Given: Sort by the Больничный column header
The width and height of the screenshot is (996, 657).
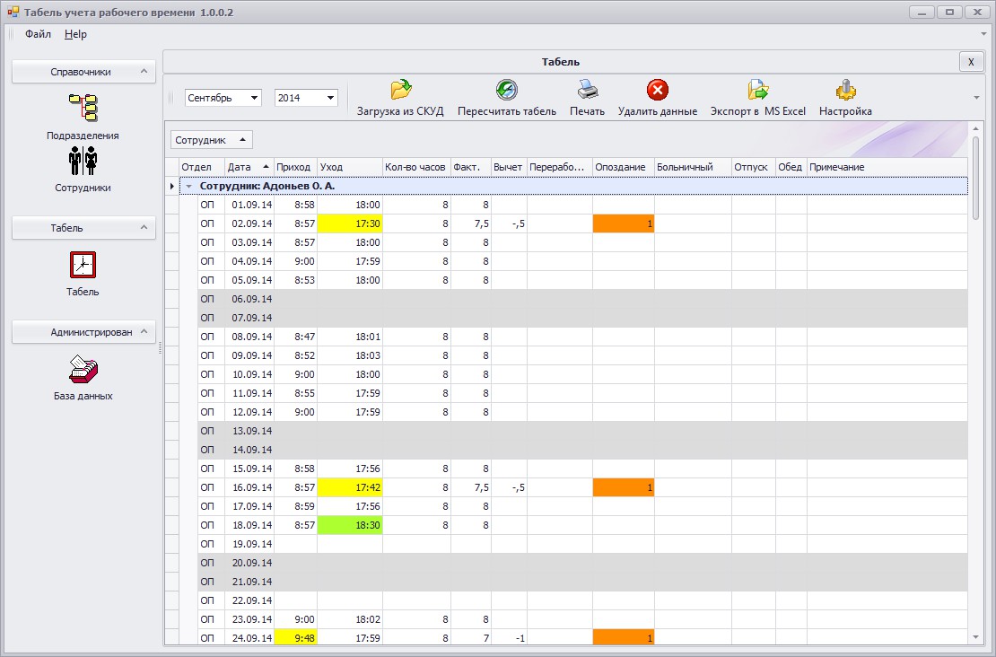Looking at the screenshot, I should point(693,167).
